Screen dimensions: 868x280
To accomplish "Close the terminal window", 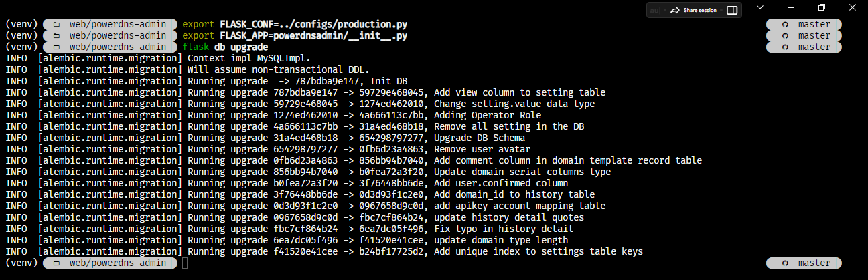I will pyautogui.click(x=852, y=7).
